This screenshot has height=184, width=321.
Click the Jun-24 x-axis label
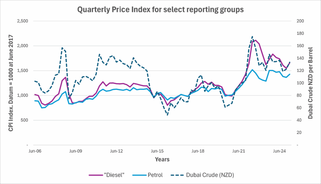279,151
